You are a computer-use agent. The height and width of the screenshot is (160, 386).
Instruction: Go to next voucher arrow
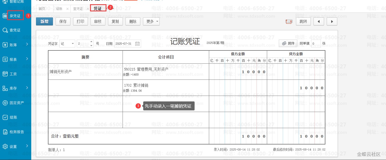coord(332,22)
